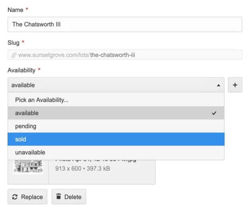Click the checkmark beside the available option
This screenshot has width=249, height=209.
[x=214, y=113]
